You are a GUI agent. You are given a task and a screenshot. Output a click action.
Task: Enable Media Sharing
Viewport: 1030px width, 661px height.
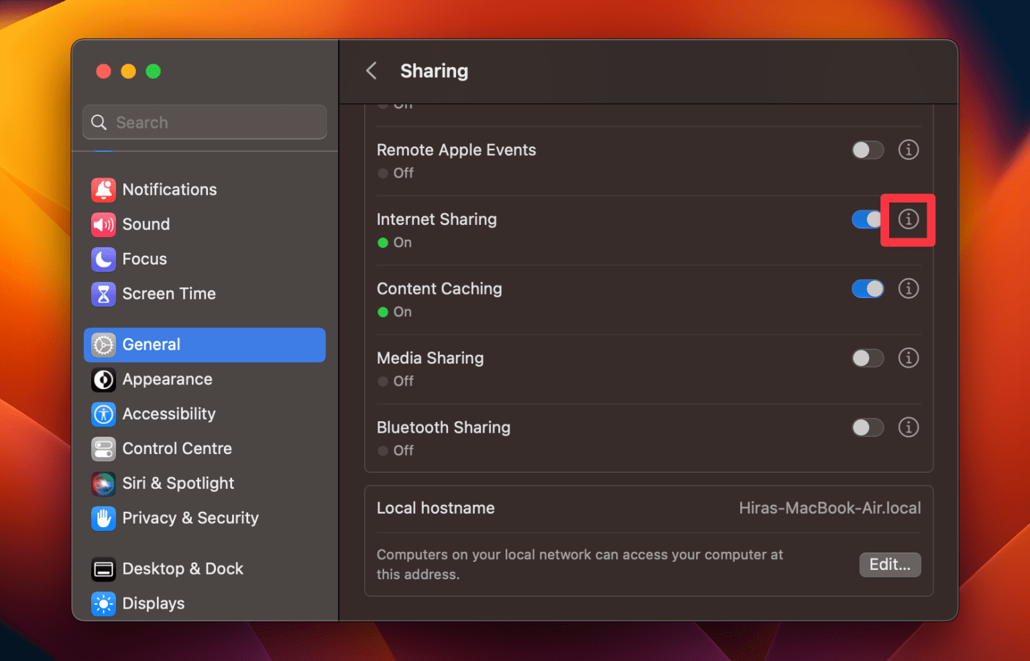coord(868,358)
